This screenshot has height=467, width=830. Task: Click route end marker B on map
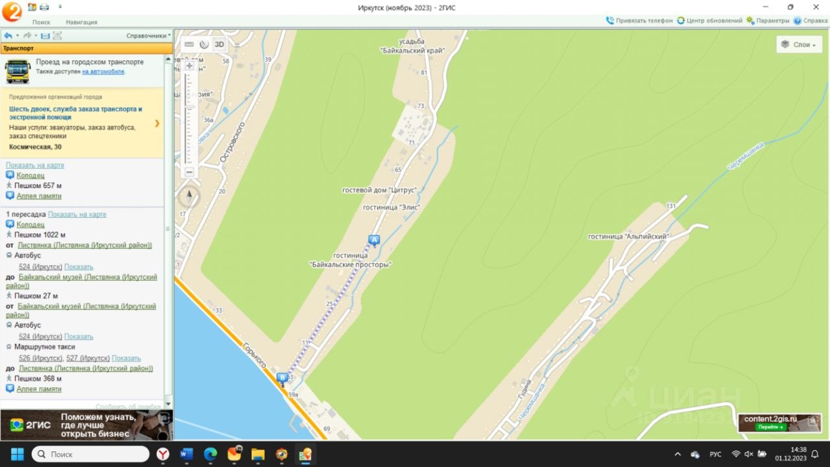point(281,378)
